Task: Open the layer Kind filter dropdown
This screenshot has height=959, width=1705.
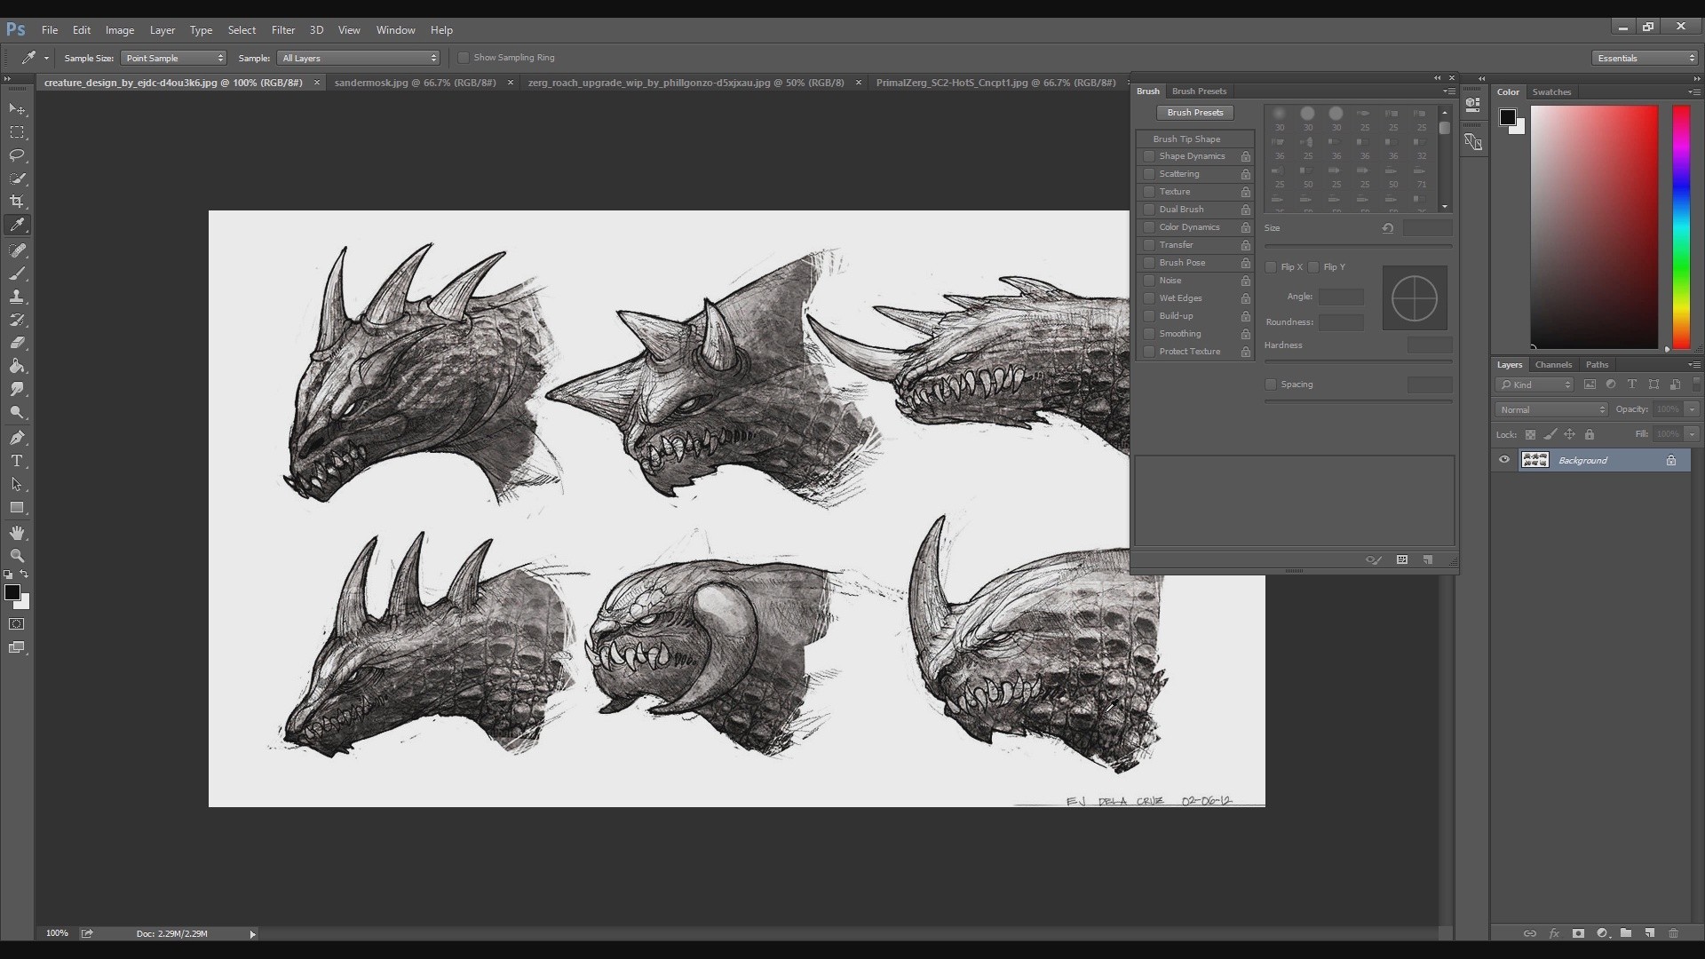Action: point(1534,384)
